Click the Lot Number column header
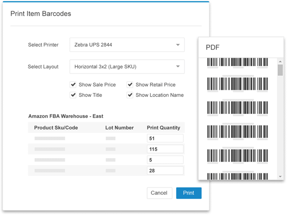 (x=119, y=128)
